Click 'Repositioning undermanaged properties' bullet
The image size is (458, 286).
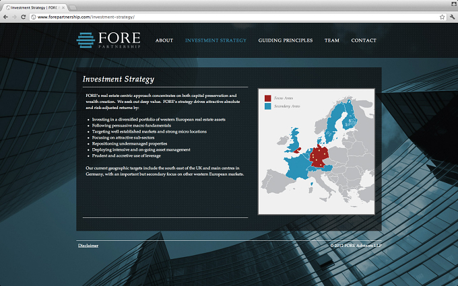[129, 143]
